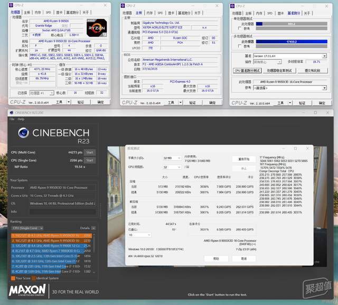Open Tools dropdown arrow in middle CPU-Z
This screenshot has width=338, height=305.
click(181, 103)
